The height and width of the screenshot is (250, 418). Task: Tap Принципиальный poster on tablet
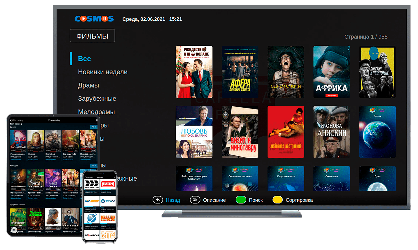18,180
